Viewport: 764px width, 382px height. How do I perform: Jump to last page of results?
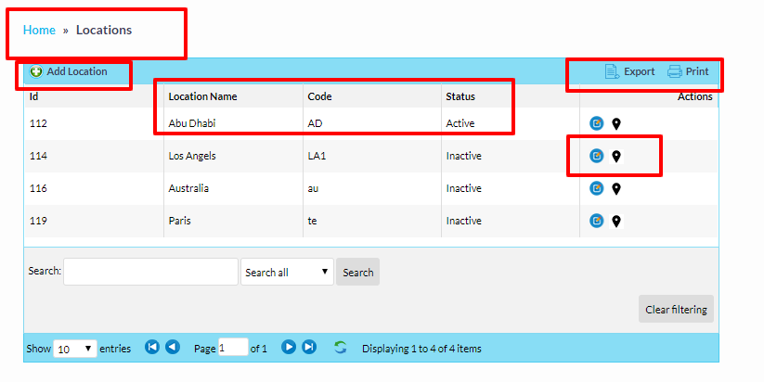(x=309, y=348)
